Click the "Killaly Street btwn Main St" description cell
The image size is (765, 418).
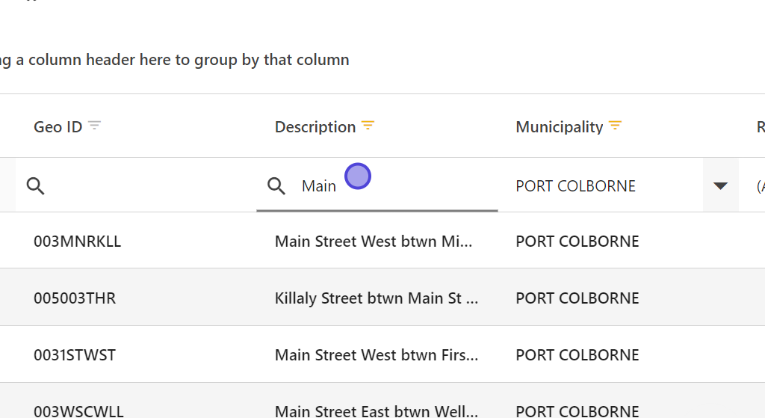(377, 298)
